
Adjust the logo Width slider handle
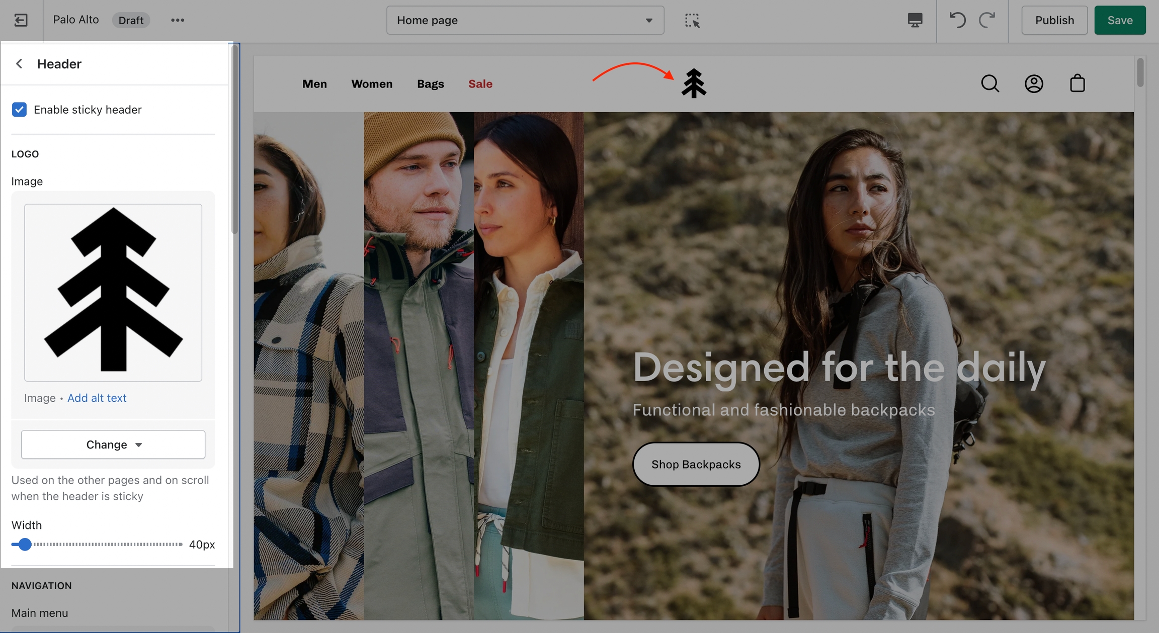click(24, 545)
